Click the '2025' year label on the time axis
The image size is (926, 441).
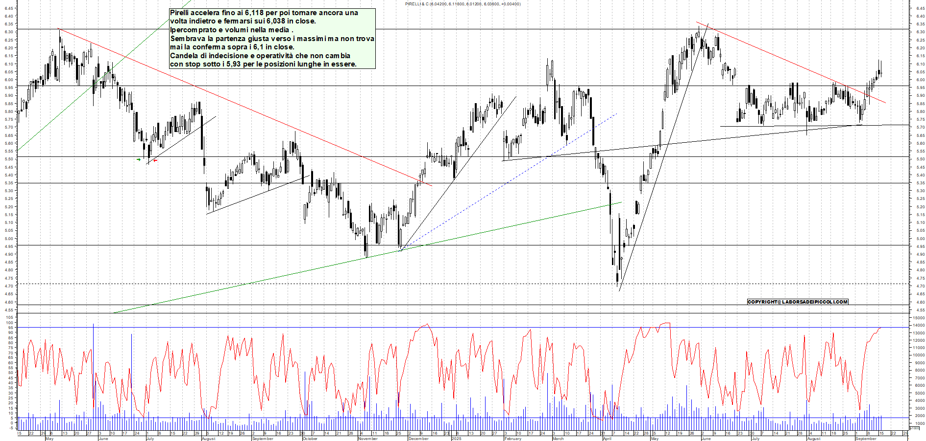[456, 439]
